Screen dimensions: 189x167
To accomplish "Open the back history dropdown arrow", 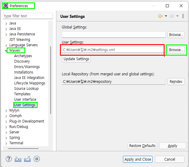I will click(166, 16).
